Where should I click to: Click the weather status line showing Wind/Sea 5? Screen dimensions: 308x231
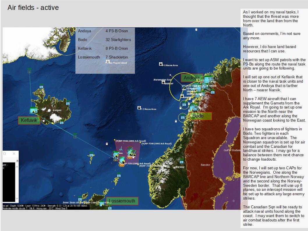click(35, 208)
